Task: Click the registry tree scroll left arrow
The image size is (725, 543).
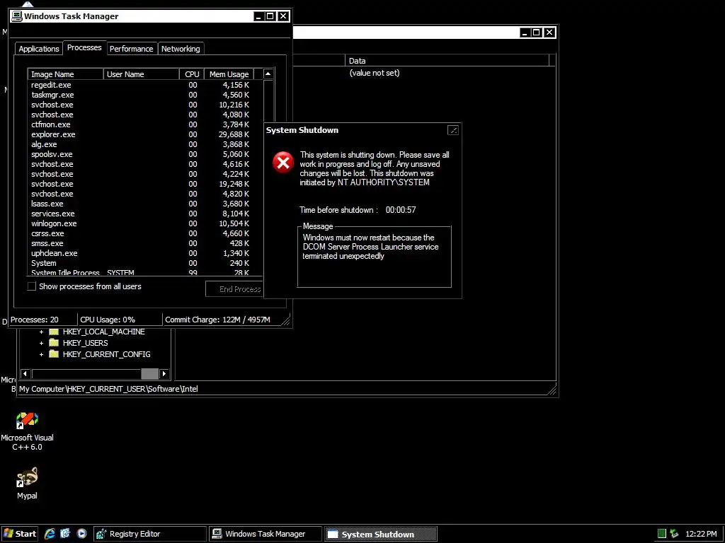Action: [x=25, y=373]
